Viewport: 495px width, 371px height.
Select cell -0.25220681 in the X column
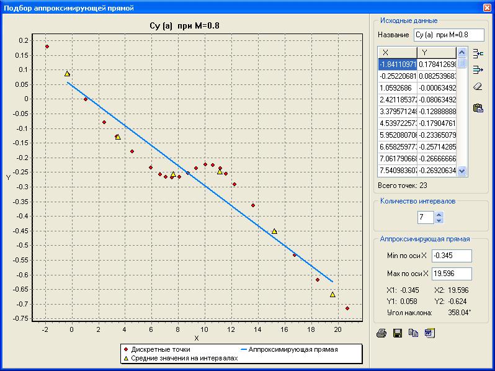[398, 76]
